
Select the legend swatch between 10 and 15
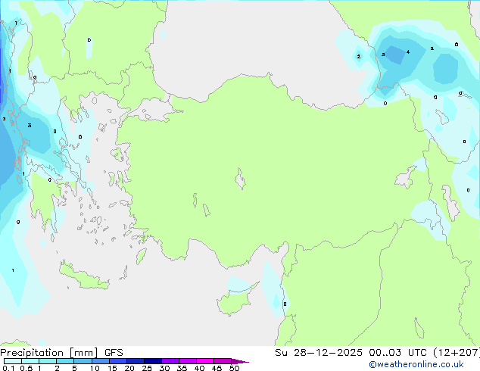pos(100,361)
